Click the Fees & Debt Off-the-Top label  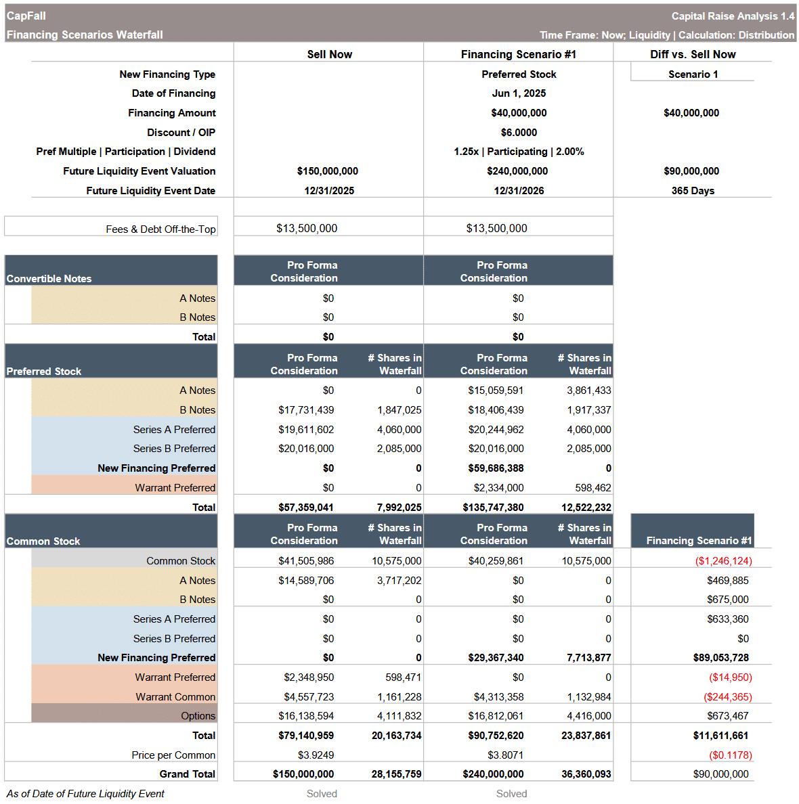(x=160, y=229)
